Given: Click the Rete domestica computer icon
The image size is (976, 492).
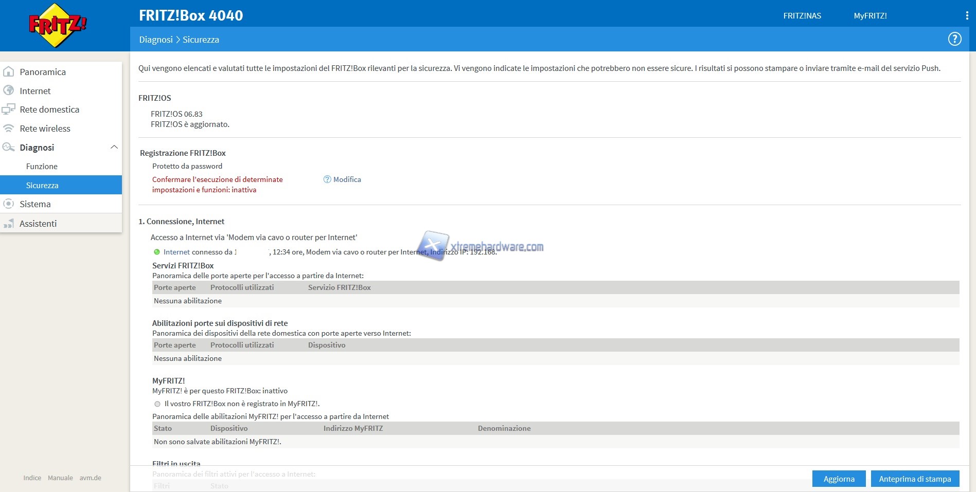Looking at the screenshot, I should pyautogui.click(x=9, y=110).
